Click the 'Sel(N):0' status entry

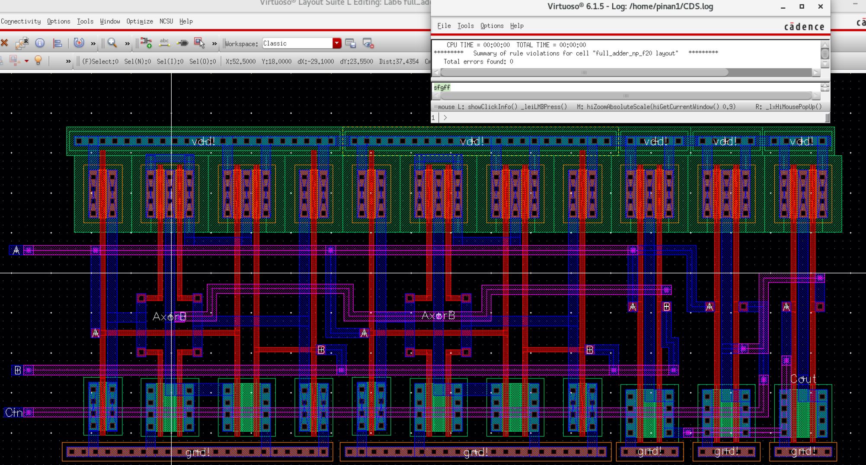137,61
